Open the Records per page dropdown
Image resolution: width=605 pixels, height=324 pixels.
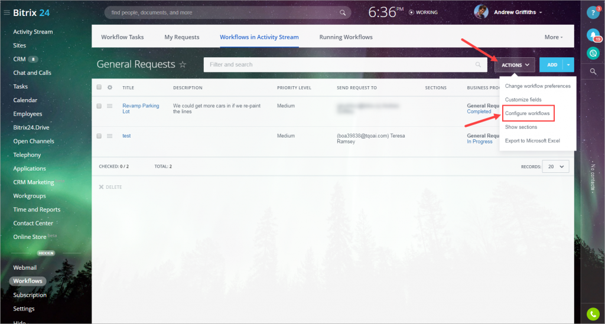(555, 166)
